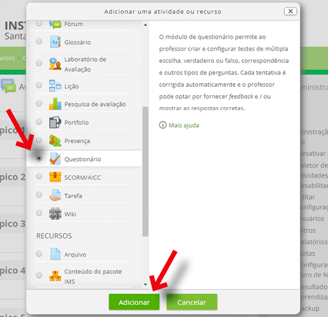Screen dimensions: 328x317
Task: Click the Tarefa activity icon
Action: tap(55, 195)
